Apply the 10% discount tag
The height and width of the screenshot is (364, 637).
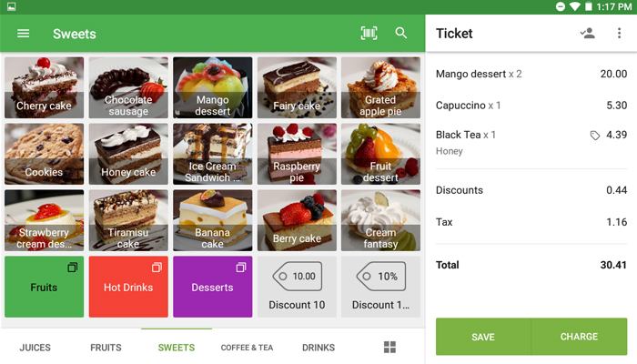pos(380,287)
